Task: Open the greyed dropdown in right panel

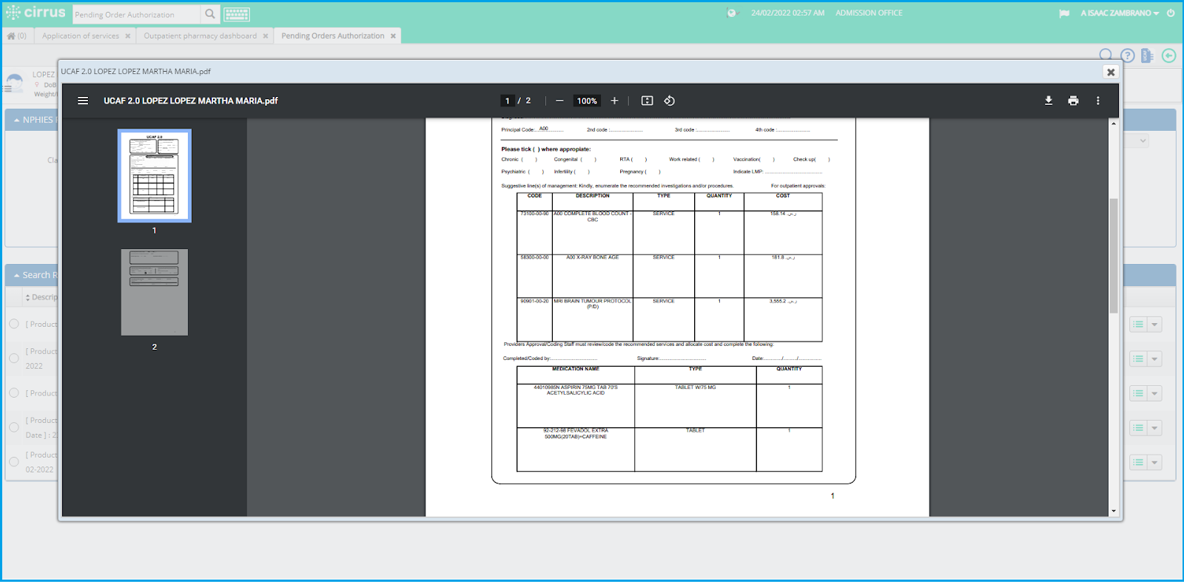Action: [1137, 140]
